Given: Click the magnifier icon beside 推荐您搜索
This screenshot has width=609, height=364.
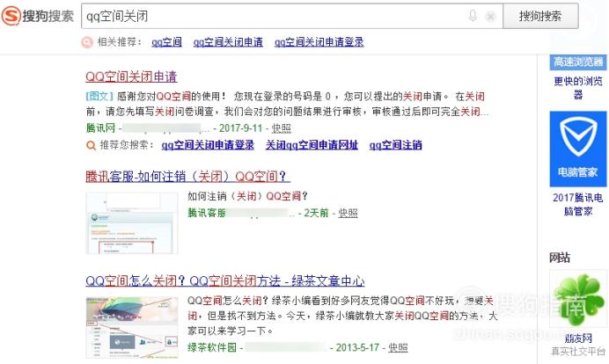Looking at the screenshot, I should coord(91,146).
